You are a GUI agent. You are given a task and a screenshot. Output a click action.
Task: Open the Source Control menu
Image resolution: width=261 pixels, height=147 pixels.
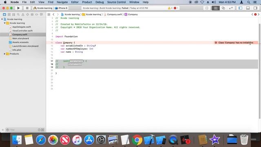117,2
